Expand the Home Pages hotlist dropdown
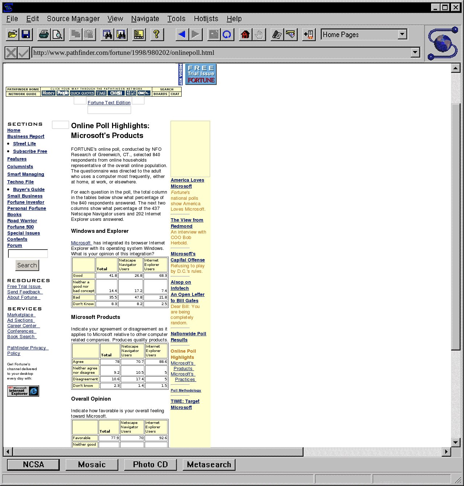Screen dimensions: 464x486 point(402,35)
